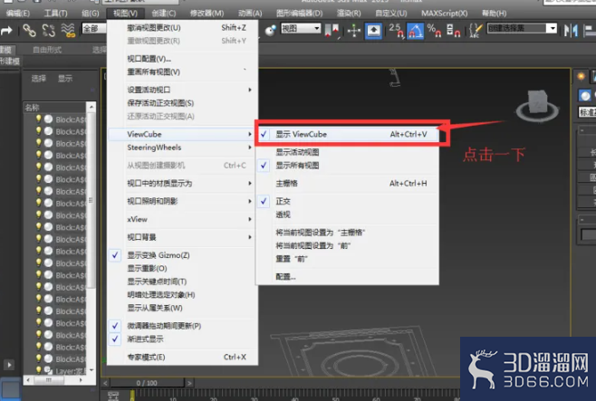Step to previous frame with the < arrow
This screenshot has height=401, width=596.
coord(105,383)
